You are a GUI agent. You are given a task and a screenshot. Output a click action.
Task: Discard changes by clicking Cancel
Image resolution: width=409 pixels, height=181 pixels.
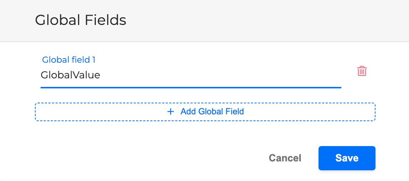click(285, 158)
